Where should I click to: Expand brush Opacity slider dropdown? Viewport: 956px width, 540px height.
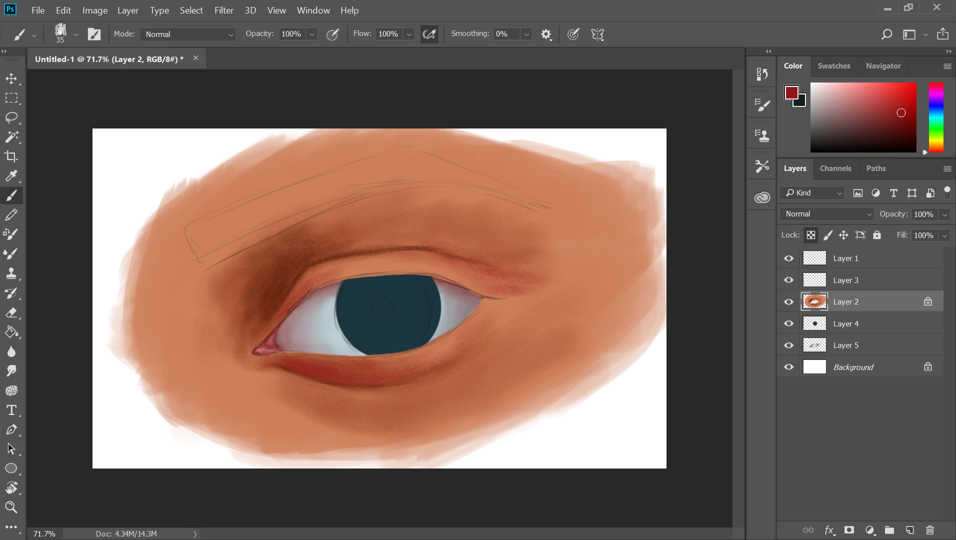[312, 34]
